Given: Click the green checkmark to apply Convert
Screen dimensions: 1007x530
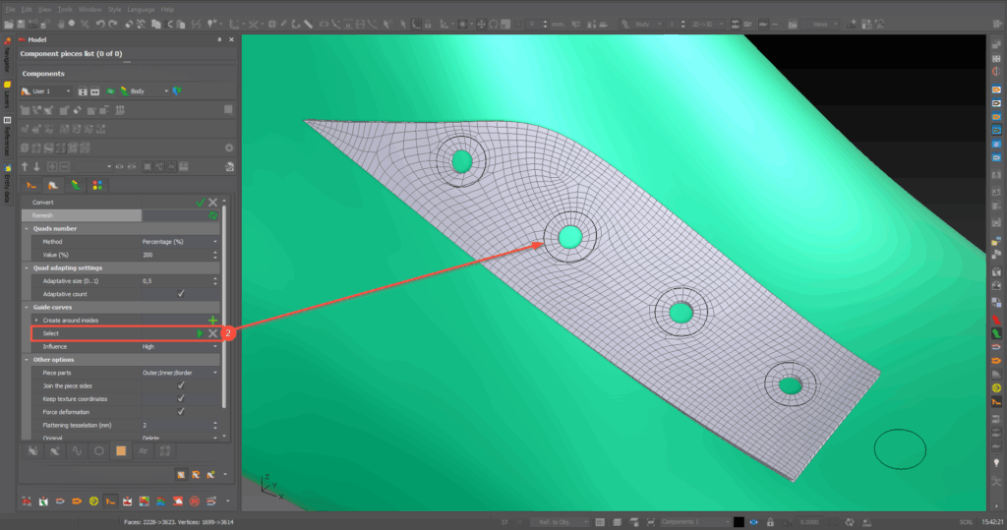Looking at the screenshot, I should [201, 202].
